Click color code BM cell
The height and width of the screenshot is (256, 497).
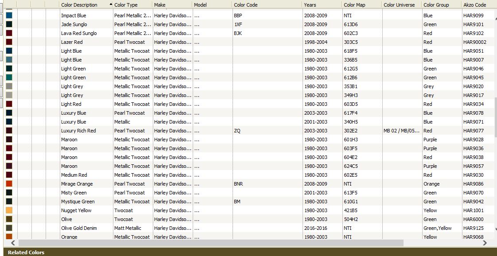pyautogui.click(x=267, y=202)
